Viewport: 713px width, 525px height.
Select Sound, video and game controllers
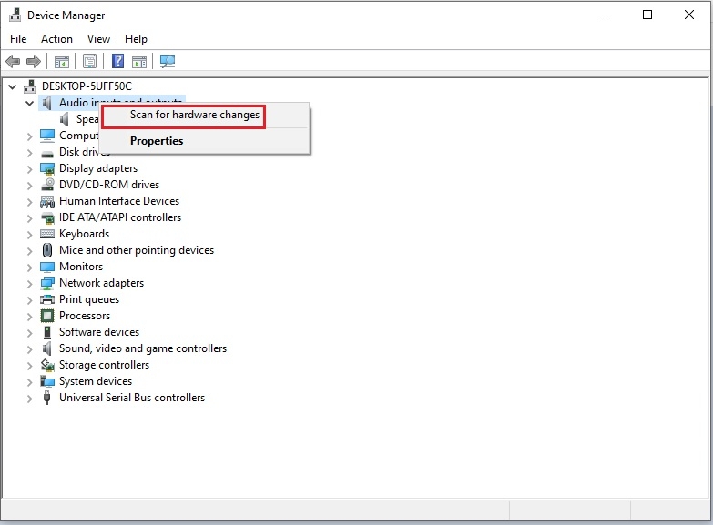(x=143, y=348)
